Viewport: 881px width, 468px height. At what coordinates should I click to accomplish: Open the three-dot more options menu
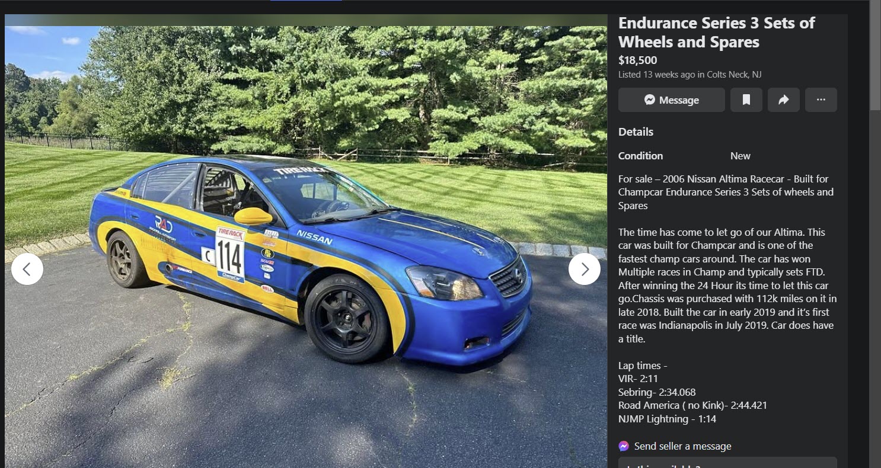point(821,100)
